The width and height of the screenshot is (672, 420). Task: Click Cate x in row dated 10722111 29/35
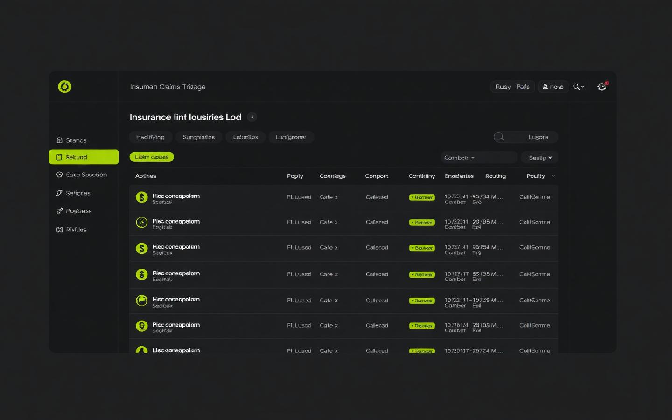[x=329, y=222]
